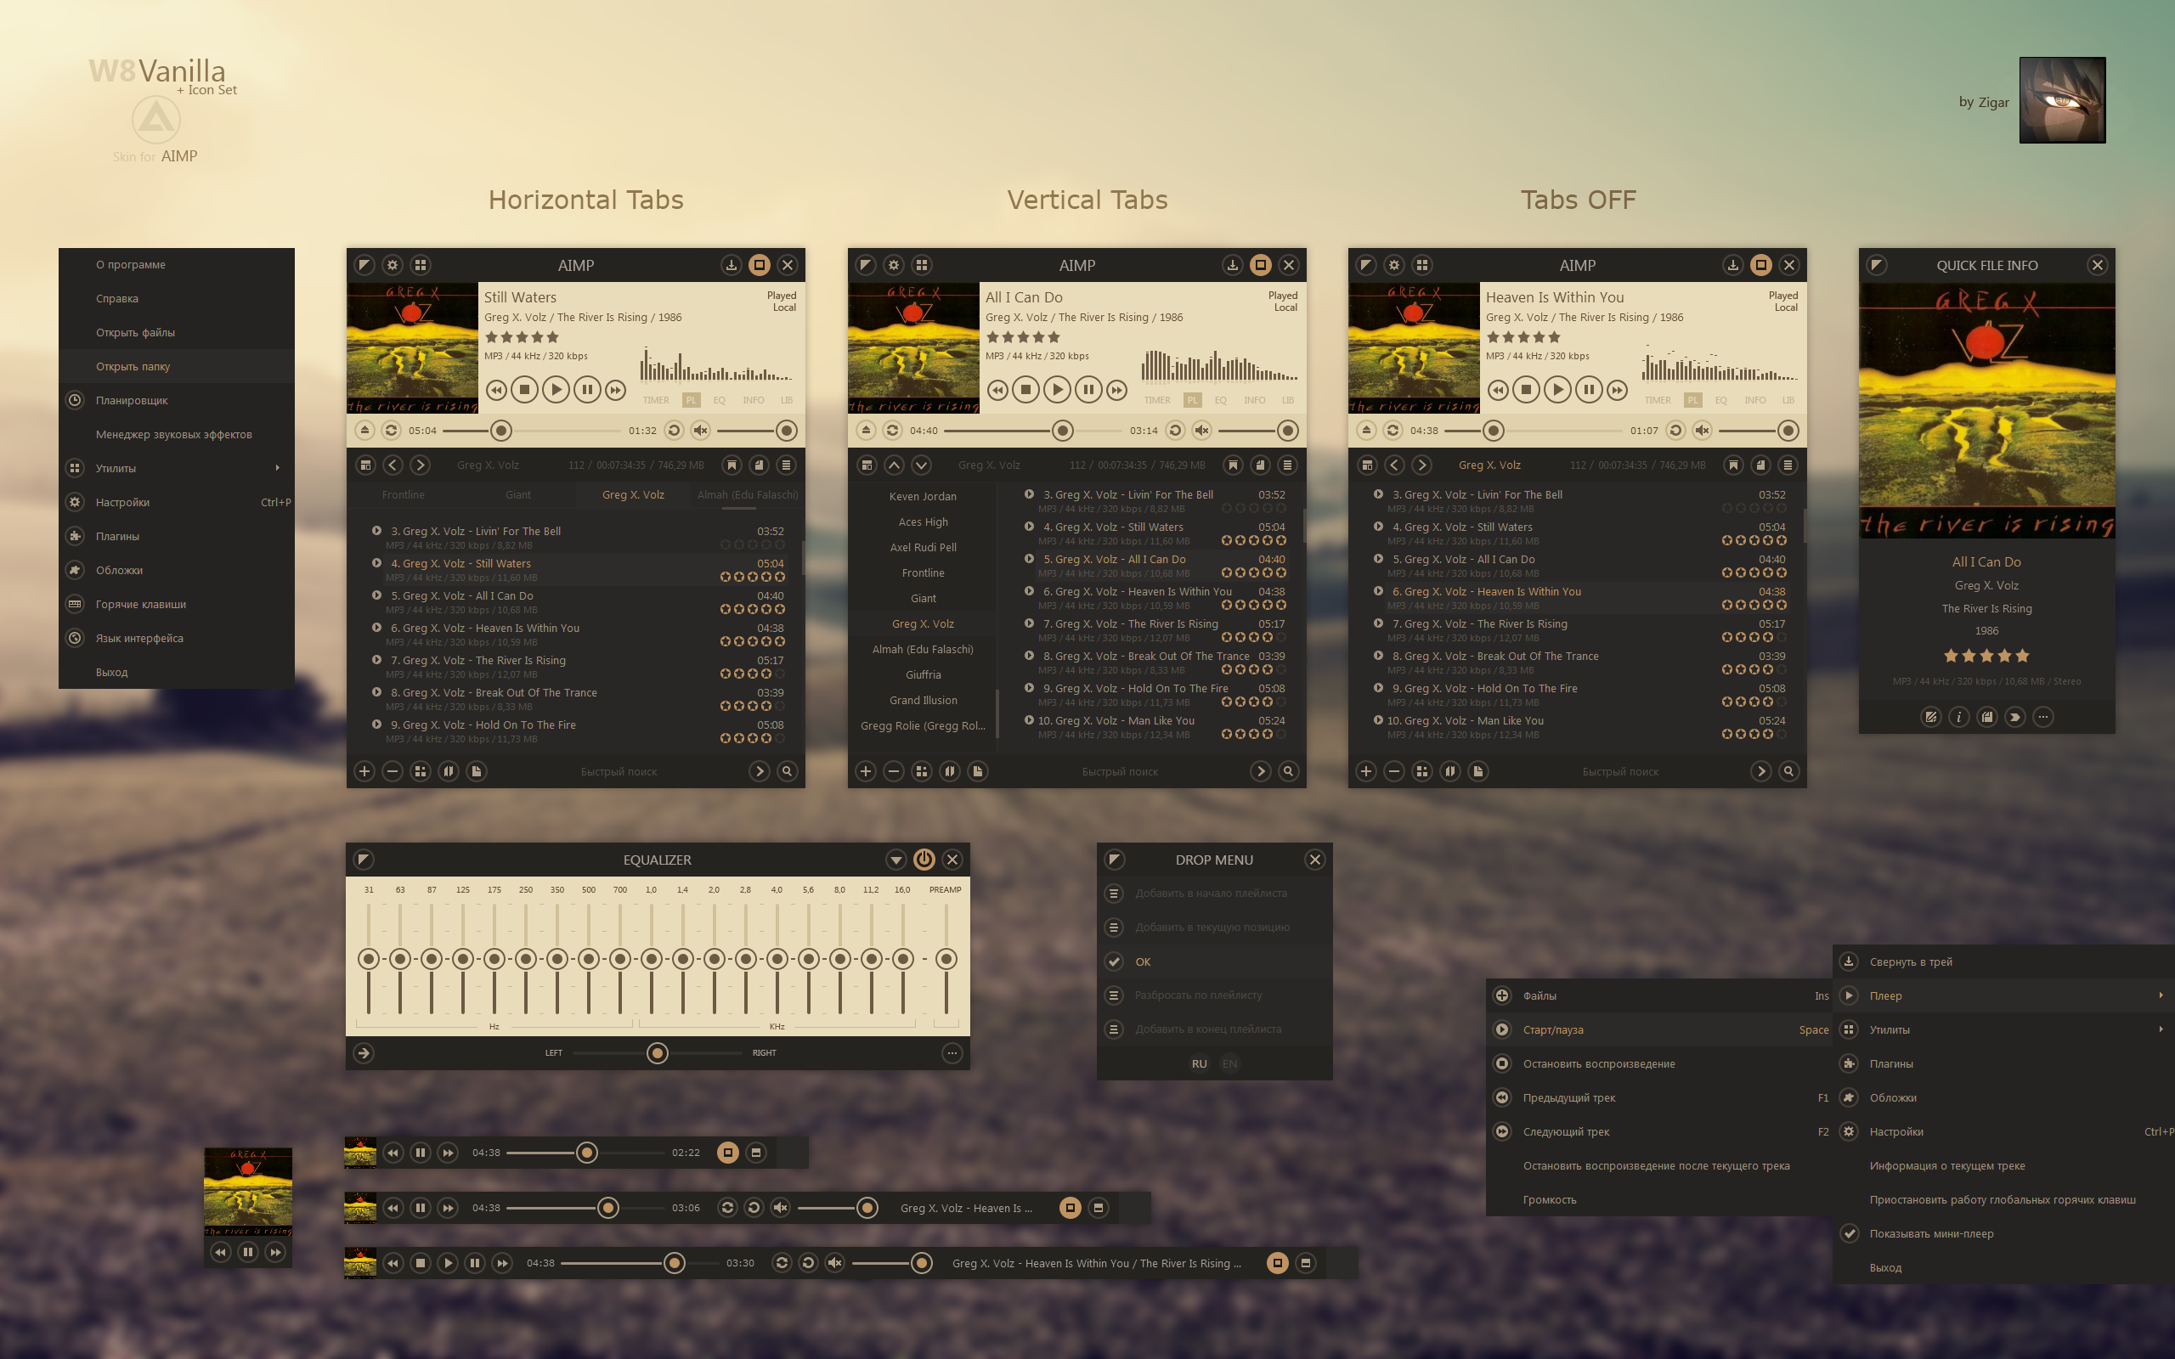The height and width of the screenshot is (1359, 2175).
Task: Click the bookmark icon in the playlist header
Action: (x=732, y=465)
